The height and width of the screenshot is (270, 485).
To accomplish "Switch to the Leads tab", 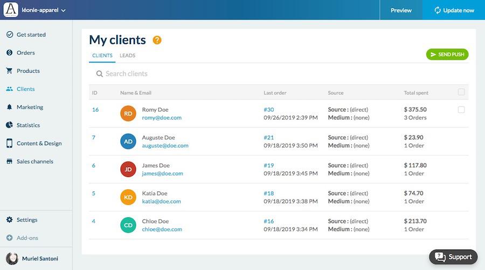I will pos(127,55).
